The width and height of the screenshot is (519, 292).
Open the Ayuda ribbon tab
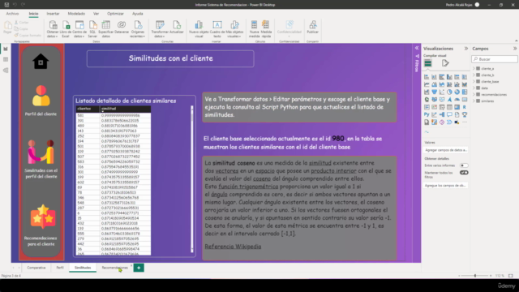(x=137, y=14)
